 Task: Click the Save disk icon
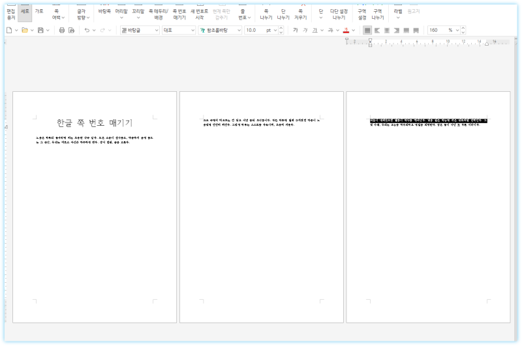pos(40,30)
